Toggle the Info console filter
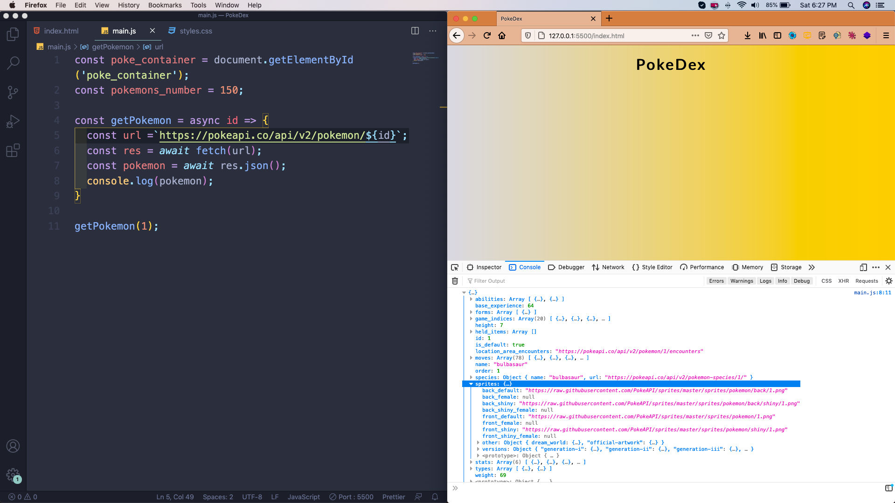This screenshot has width=895, height=503. [x=782, y=281]
